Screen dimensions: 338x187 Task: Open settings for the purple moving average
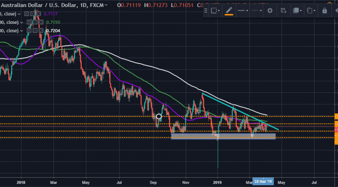[32, 14]
